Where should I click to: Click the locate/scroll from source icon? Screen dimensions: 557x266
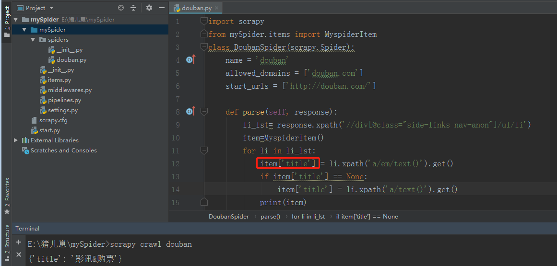point(121,8)
